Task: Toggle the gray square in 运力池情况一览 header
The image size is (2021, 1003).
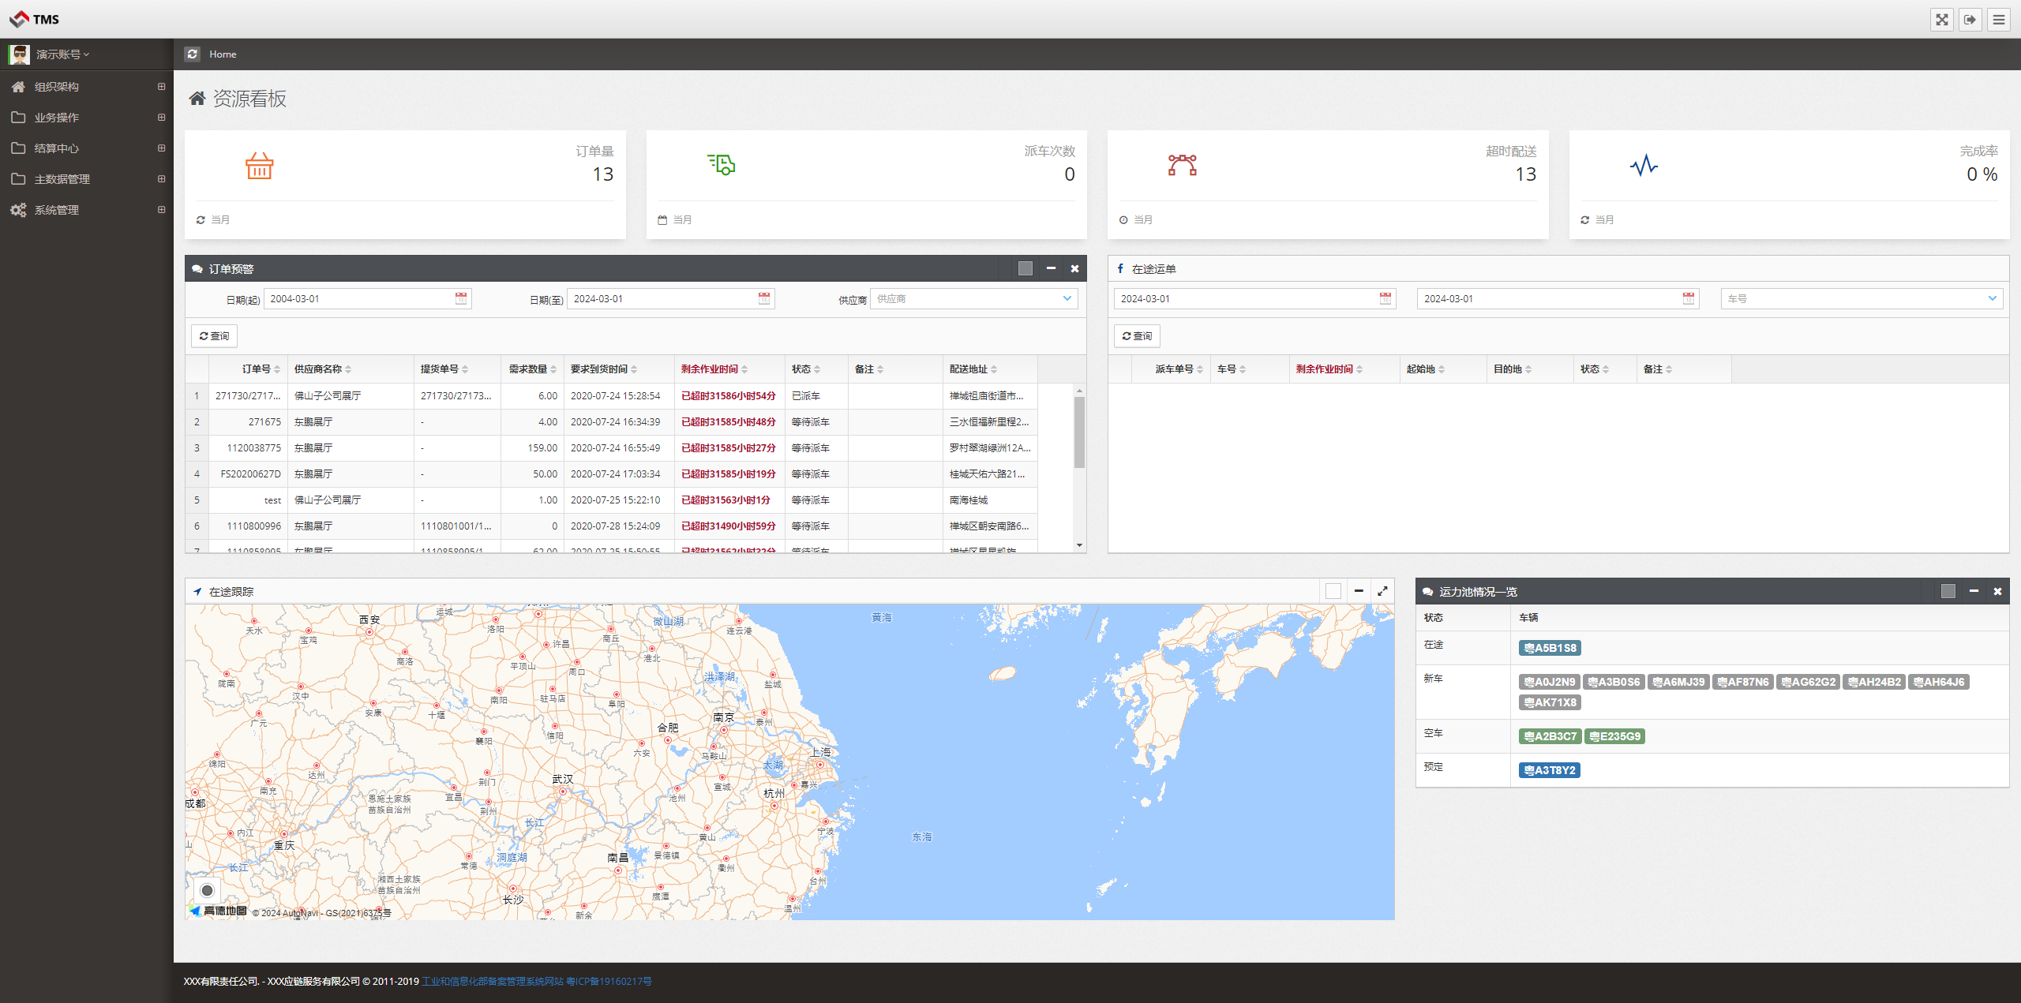Action: click(x=1948, y=591)
